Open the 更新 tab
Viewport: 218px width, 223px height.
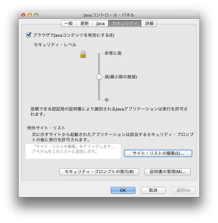(85, 23)
